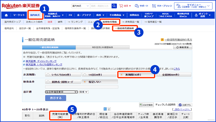Open the マーケット menu
216x122 pixels.
coord(19,15)
